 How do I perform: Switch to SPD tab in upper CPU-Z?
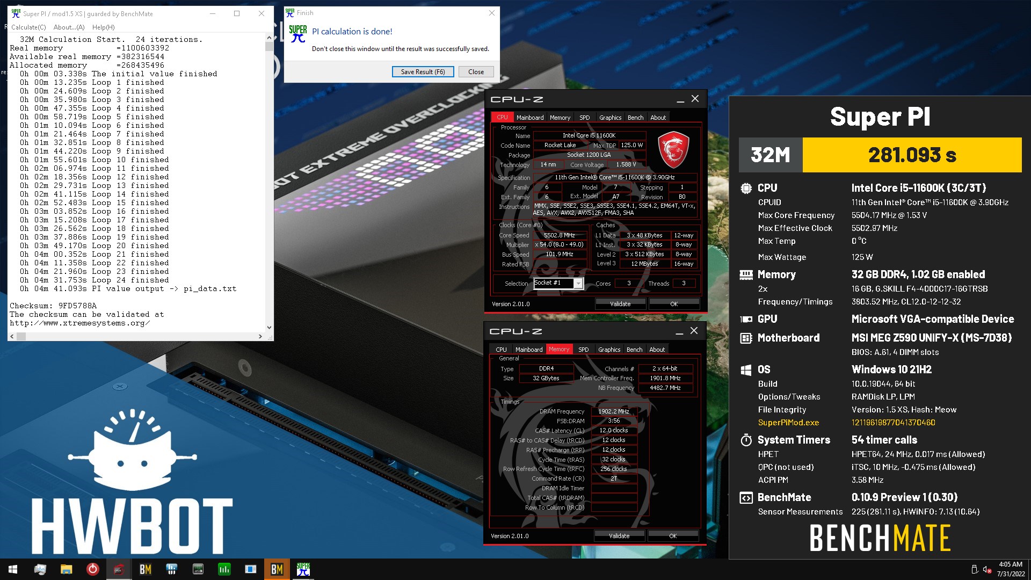585,118
